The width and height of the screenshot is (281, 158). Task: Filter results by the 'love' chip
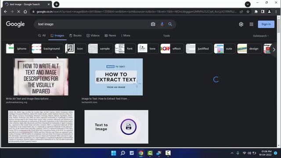point(148,49)
